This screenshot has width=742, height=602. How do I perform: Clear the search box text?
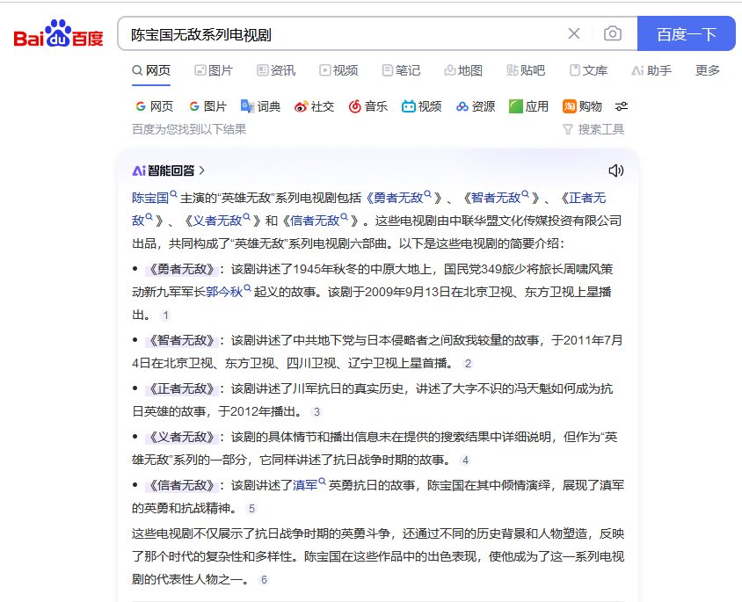pos(574,34)
